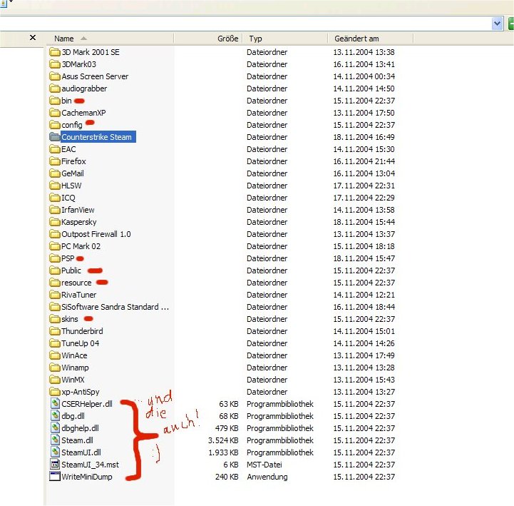
Task: Select the RivaTuner folder name
Action: 78,295
